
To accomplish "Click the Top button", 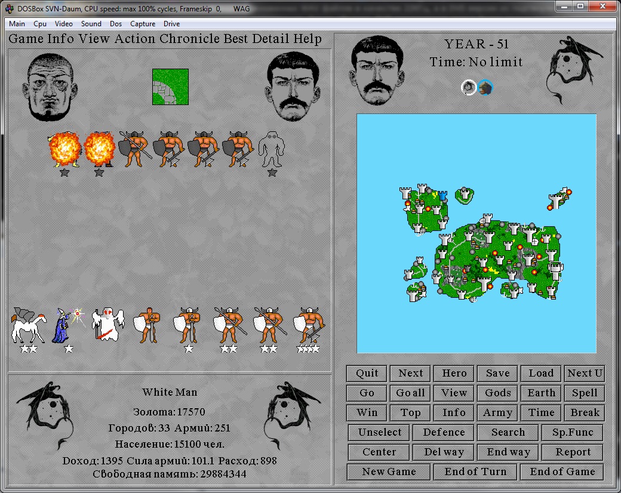I will click(410, 412).
